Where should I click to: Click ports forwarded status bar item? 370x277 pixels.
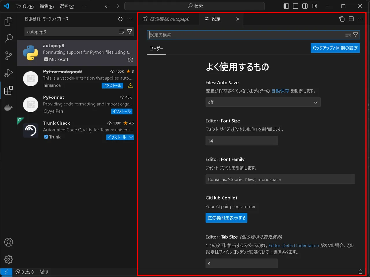44,272
